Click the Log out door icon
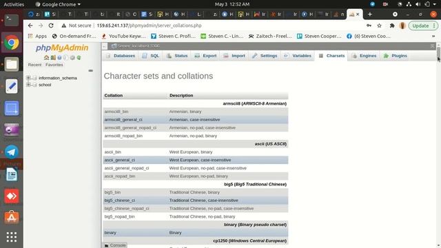The width and height of the screenshot is (441, 248). [x=53, y=58]
